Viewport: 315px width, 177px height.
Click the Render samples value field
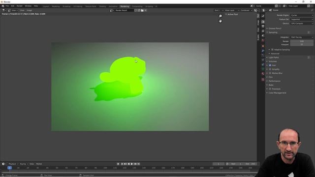[x=302, y=41]
